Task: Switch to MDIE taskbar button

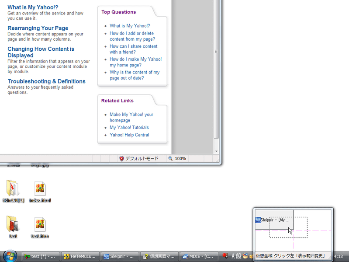Action: [199, 256]
